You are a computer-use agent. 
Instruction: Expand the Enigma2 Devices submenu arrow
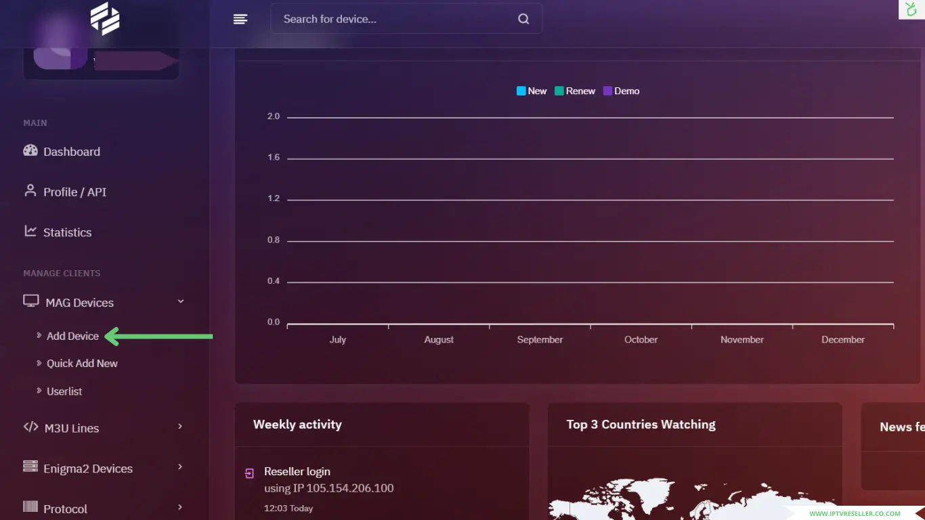point(180,467)
